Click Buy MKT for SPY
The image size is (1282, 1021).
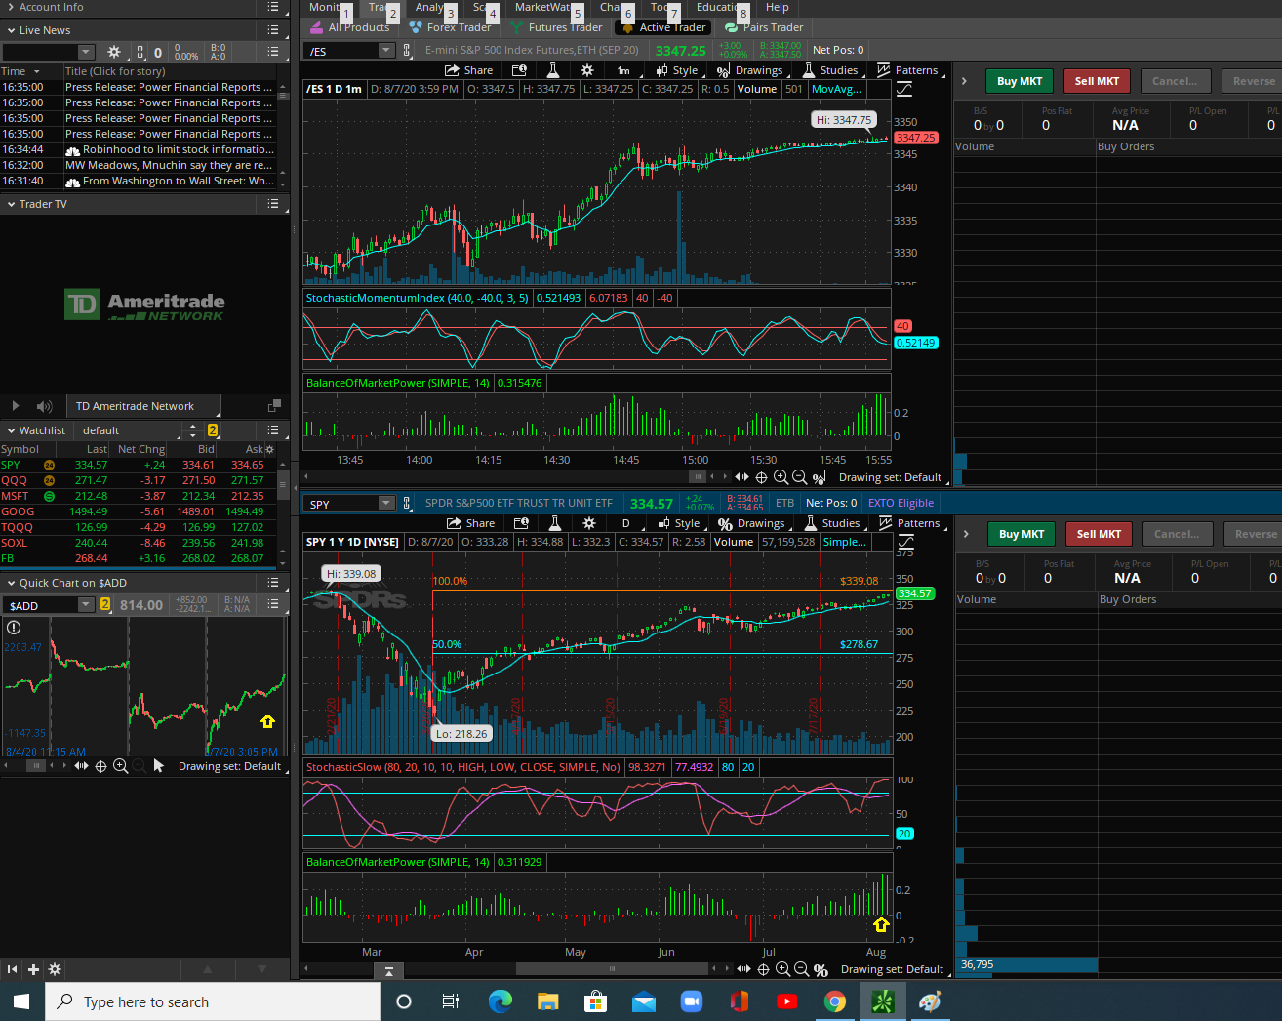[1022, 534]
